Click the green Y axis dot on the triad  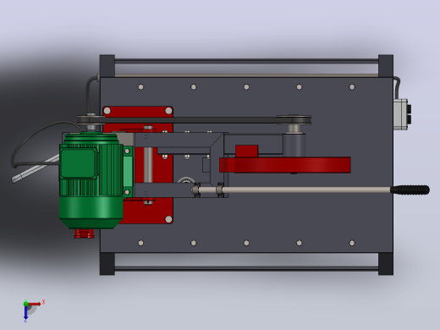coord(25,304)
